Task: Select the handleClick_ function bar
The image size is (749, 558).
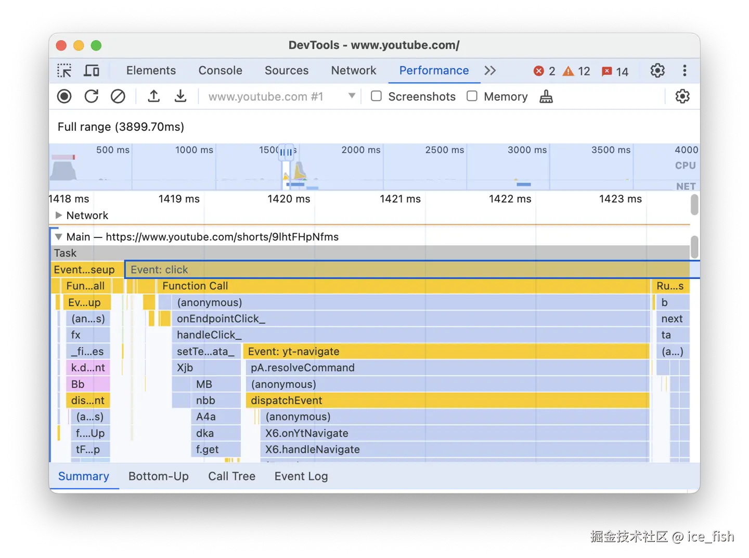Action: point(410,335)
